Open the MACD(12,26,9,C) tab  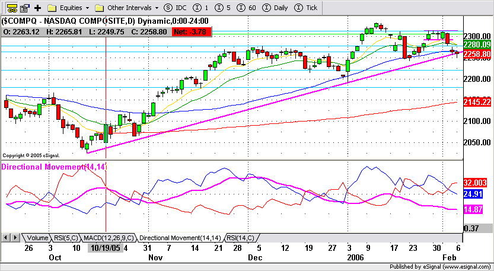pyautogui.click(x=109, y=238)
